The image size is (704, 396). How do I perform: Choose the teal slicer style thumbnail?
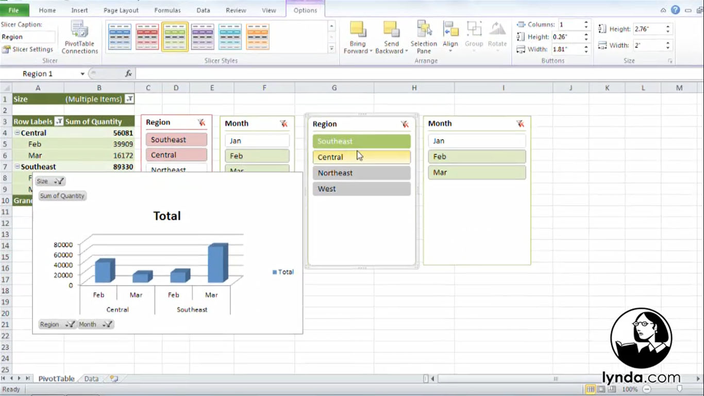(230, 37)
